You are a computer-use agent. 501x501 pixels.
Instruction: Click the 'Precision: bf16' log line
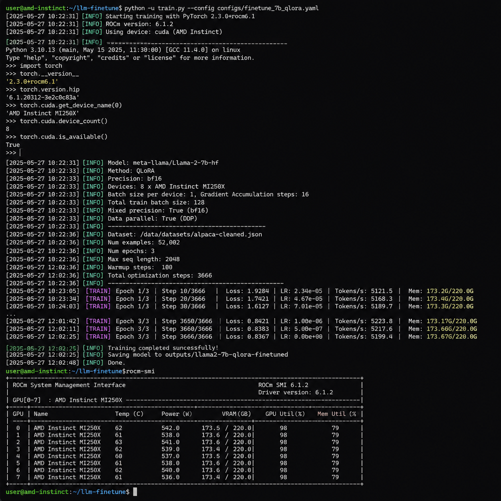[x=135, y=179]
